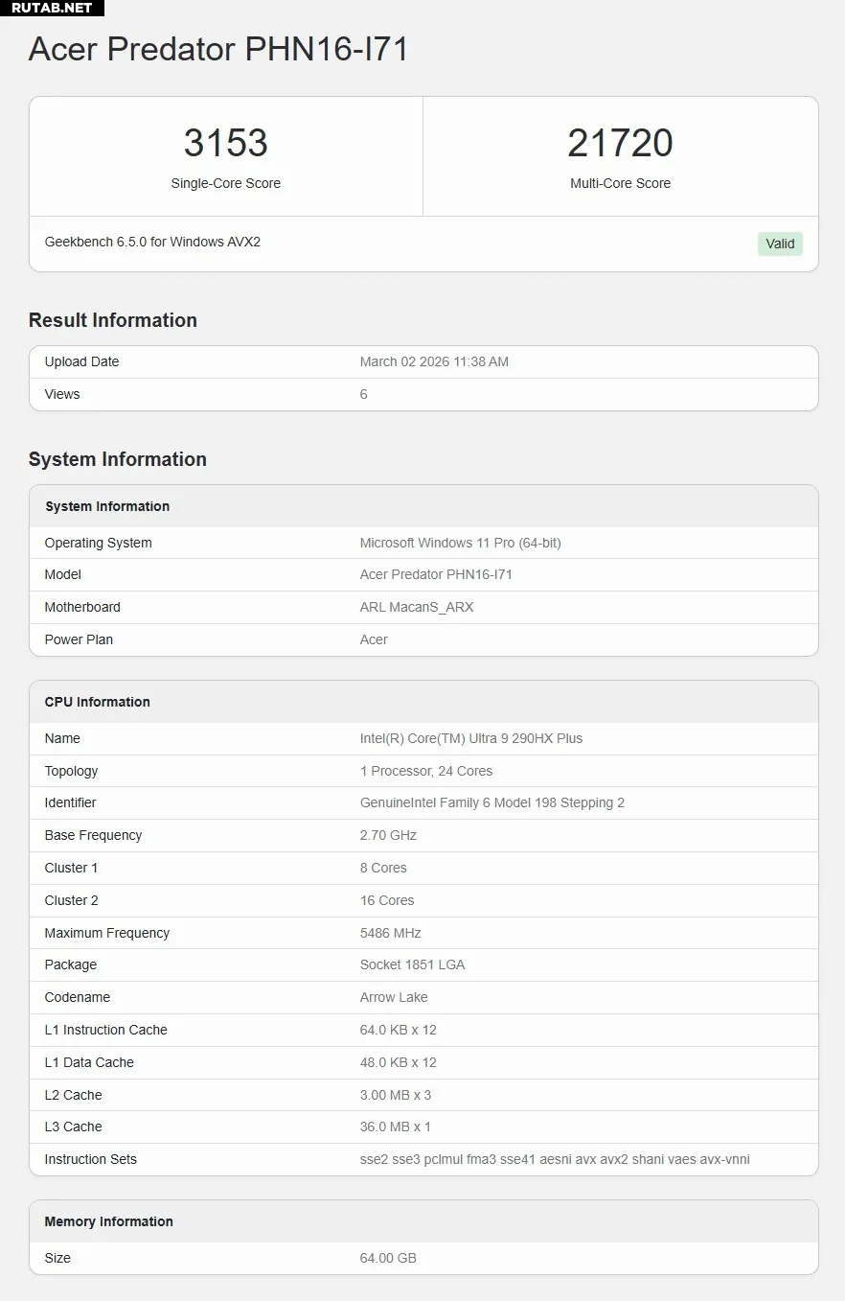Image resolution: width=845 pixels, height=1301 pixels.
Task: Click the Intel Core Ultra 9 290HX Plus name
Action: point(470,738)
